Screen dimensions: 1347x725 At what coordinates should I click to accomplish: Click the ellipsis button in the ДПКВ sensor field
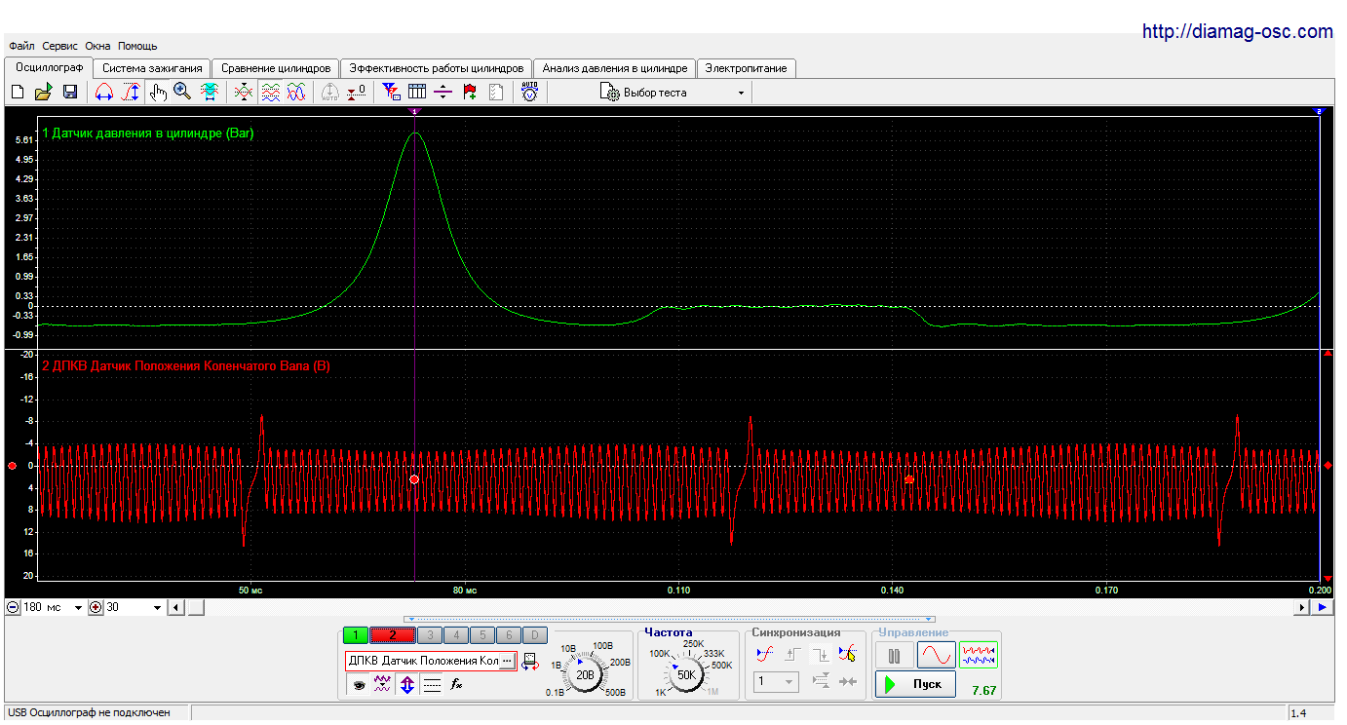(507, 661)
